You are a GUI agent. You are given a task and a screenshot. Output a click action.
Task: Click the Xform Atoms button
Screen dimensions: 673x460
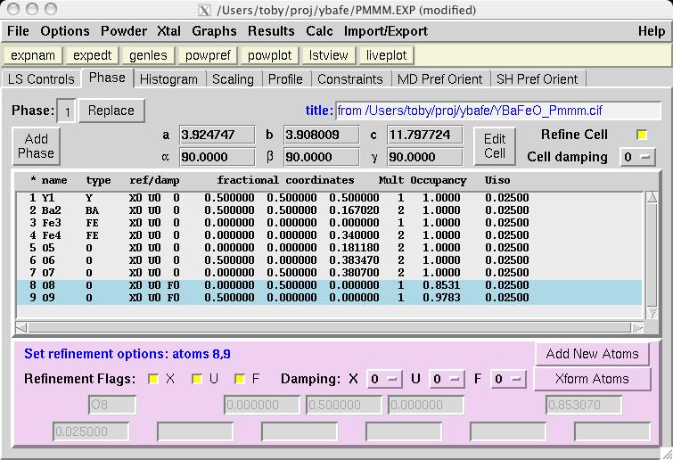[592, 379]
